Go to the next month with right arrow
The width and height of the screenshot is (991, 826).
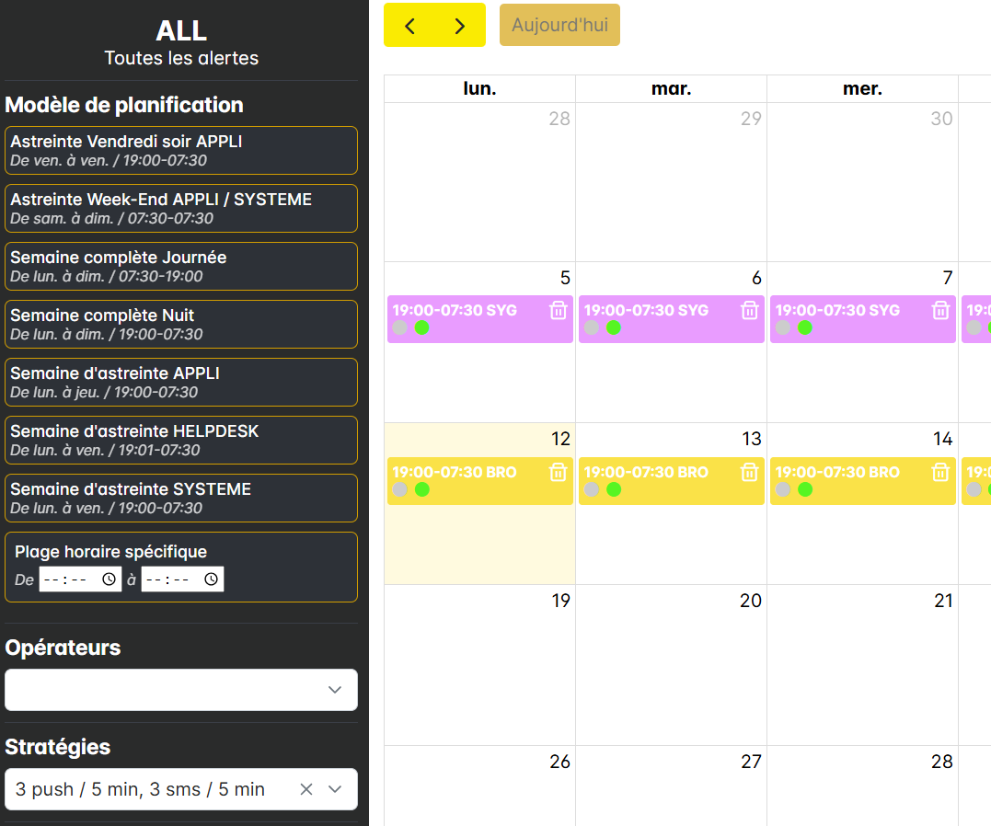click(x=460, y=25)
